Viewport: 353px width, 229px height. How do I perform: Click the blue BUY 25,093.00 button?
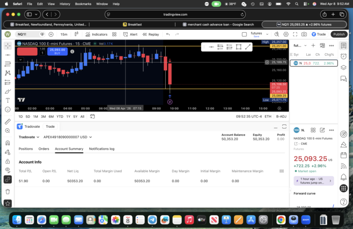tap(57, 51)
